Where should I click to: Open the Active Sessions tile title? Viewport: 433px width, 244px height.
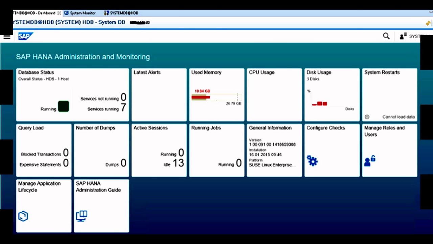151,128
